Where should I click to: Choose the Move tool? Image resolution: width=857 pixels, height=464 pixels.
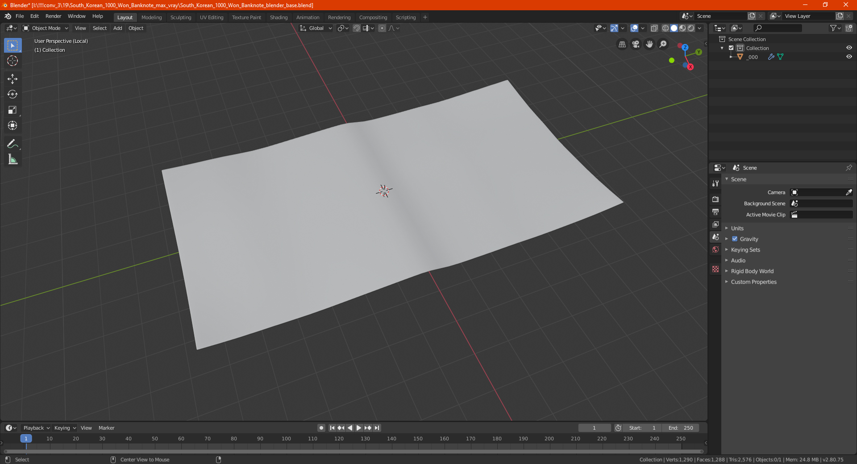12,79
